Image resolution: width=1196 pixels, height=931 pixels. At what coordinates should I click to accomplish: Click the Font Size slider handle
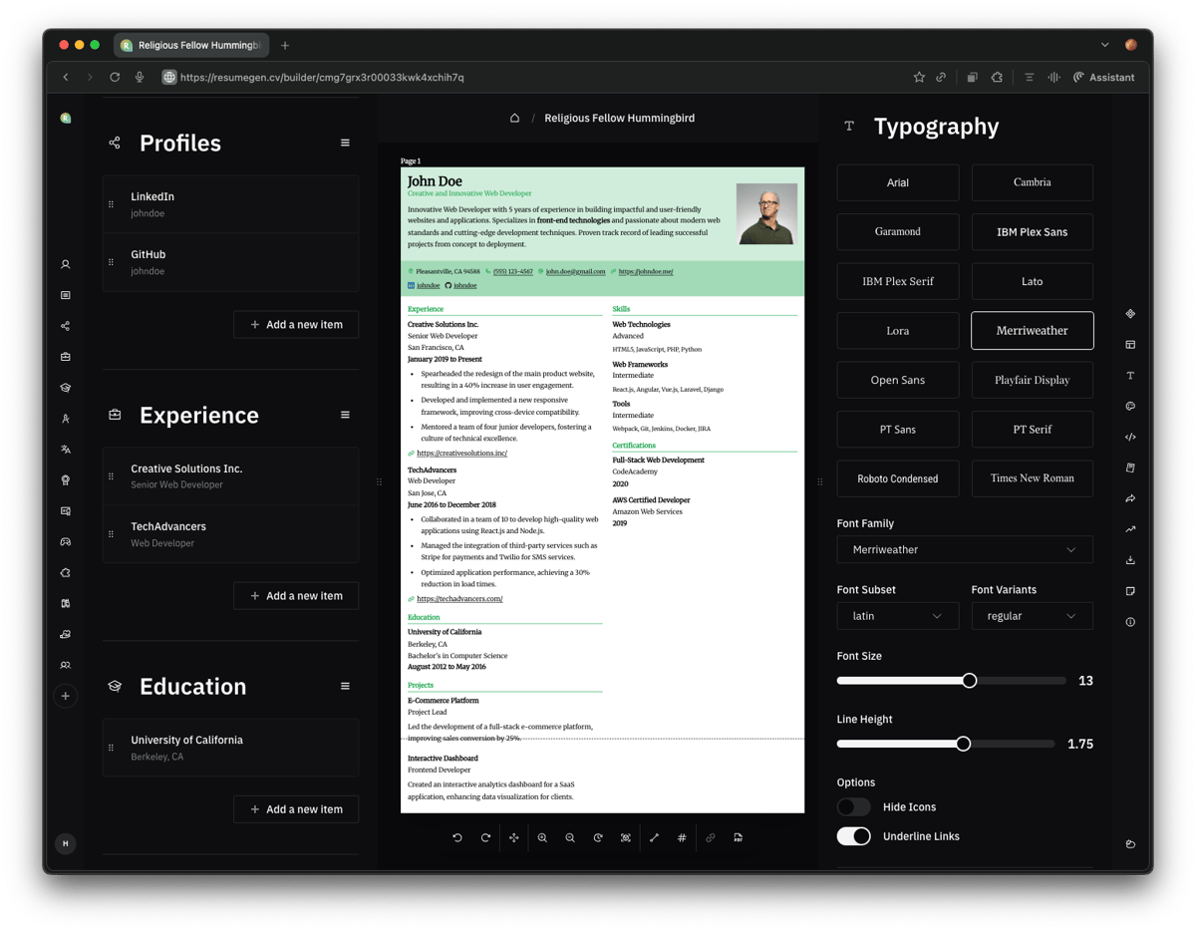[x=969, y=681]
